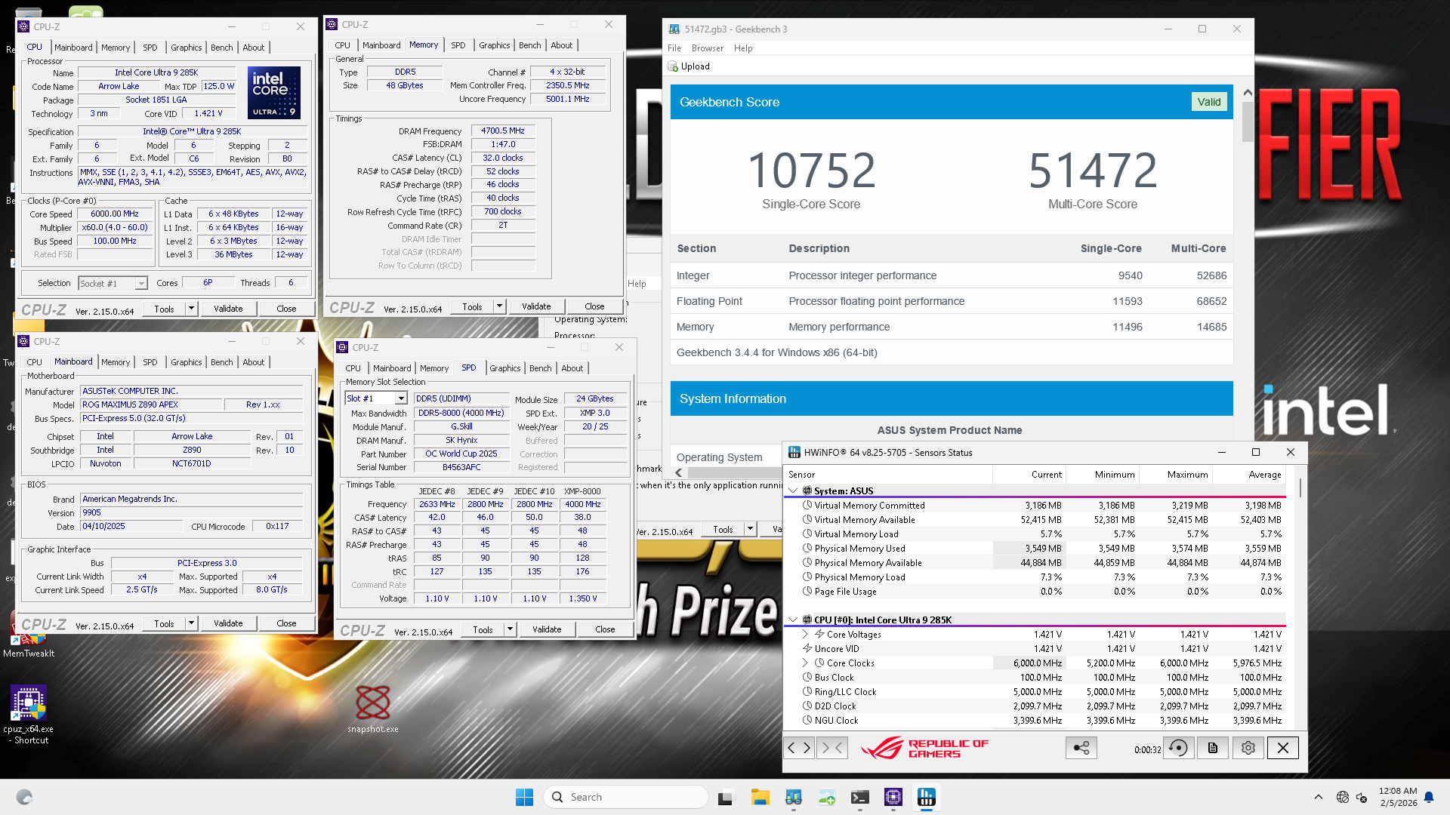Open the notification bell in the tray
Screen dimensions: 1450x815
1429,797
